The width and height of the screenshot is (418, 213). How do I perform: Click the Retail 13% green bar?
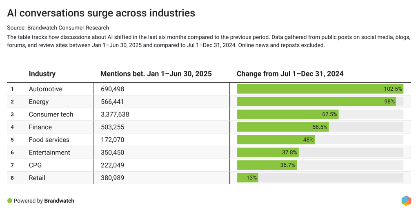coord(247,178)
